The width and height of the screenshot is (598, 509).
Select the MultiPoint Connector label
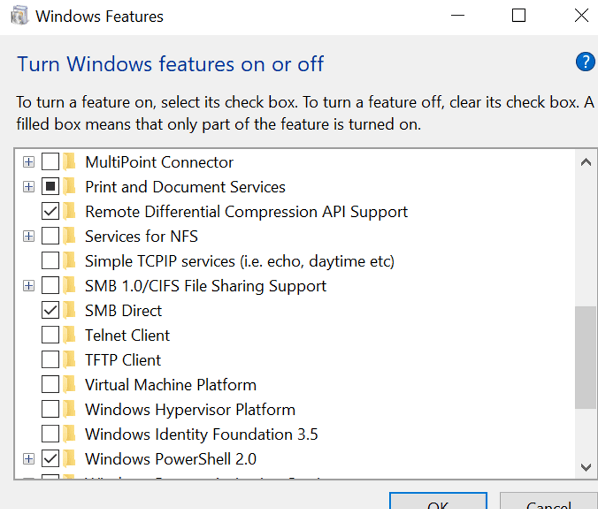click(159, 162)
